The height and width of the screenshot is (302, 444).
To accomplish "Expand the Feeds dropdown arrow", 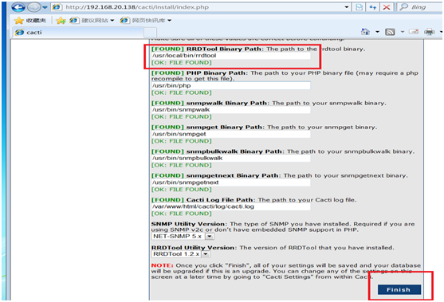I will coord(403,32).
